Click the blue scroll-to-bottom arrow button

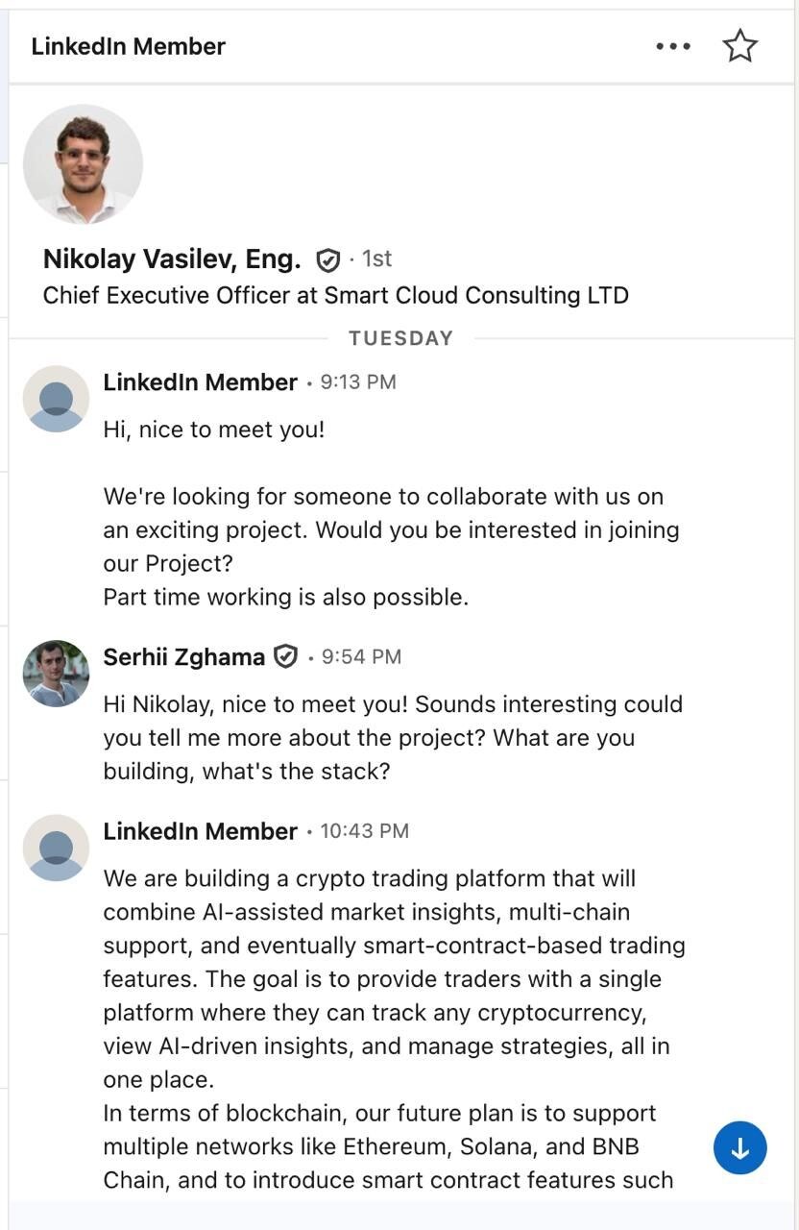click(739, 1147)
